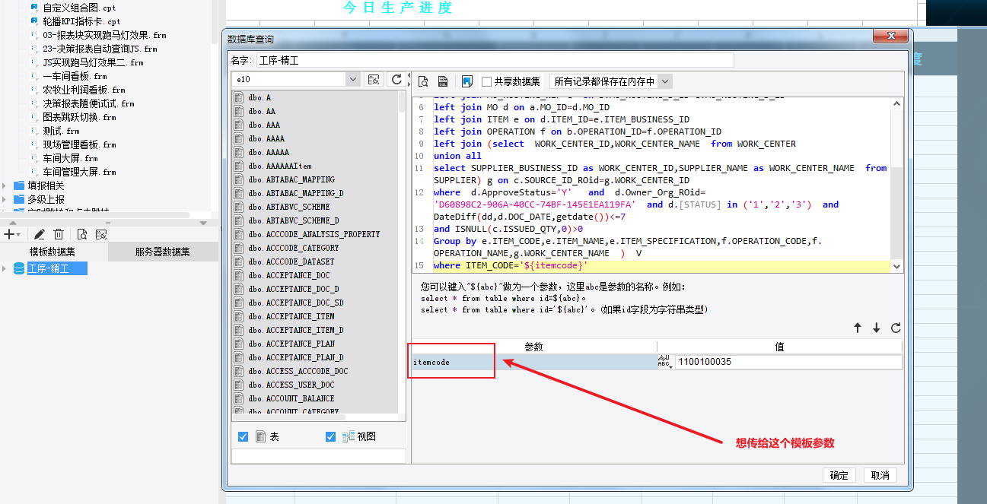
Task: Uncheck the 表 checkbox
Action: coord(244,436)
